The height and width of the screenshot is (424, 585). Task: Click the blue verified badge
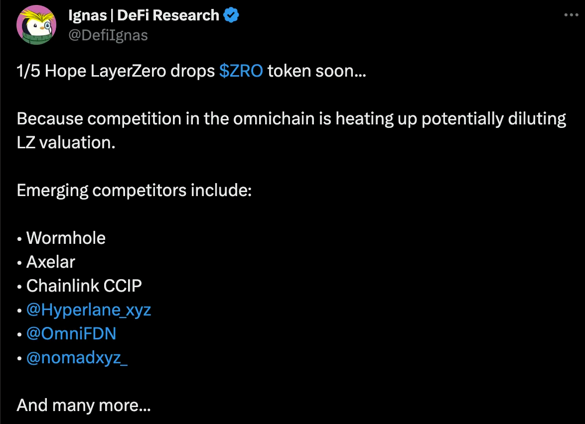click(231, 15)
